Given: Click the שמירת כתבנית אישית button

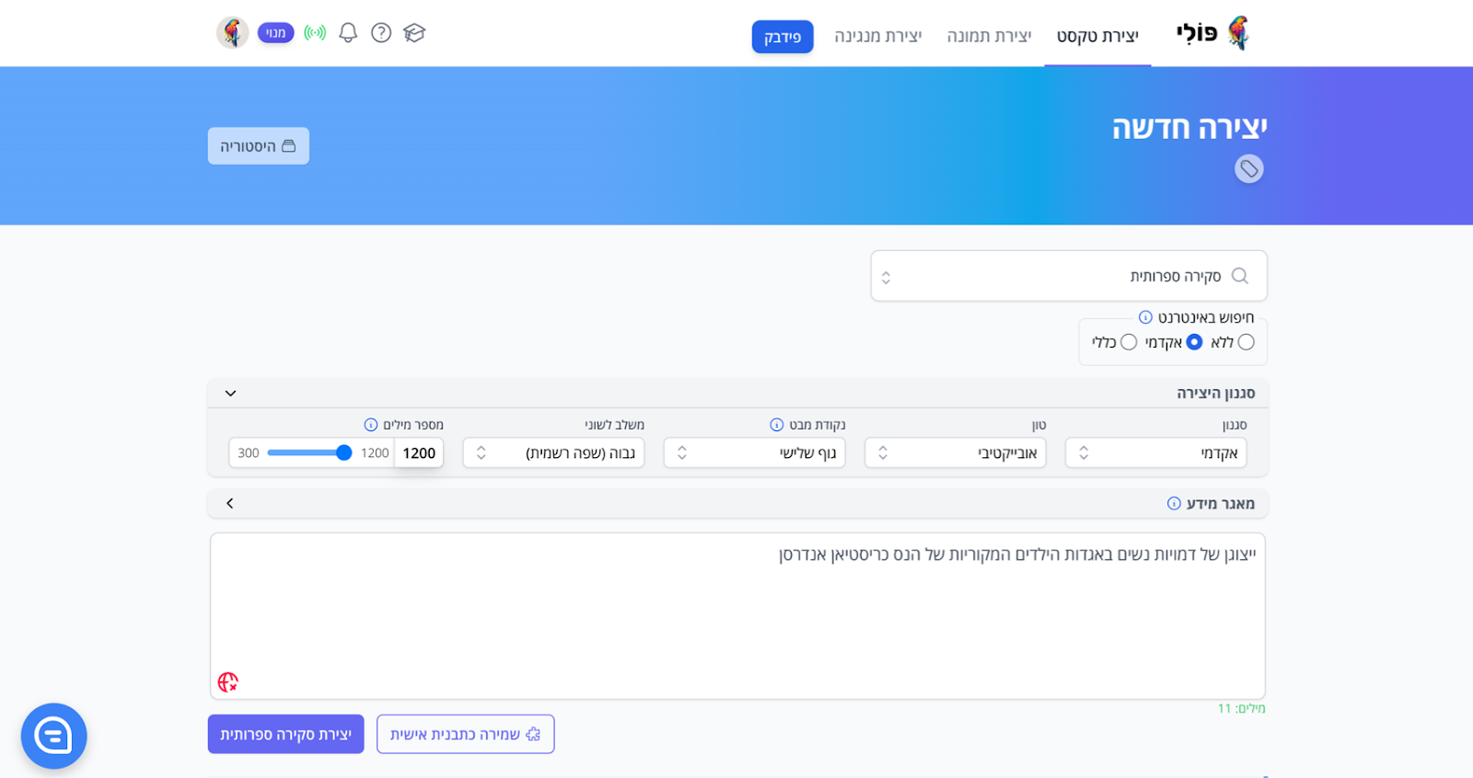Looking at the screenshot, I should click(465, 734).
